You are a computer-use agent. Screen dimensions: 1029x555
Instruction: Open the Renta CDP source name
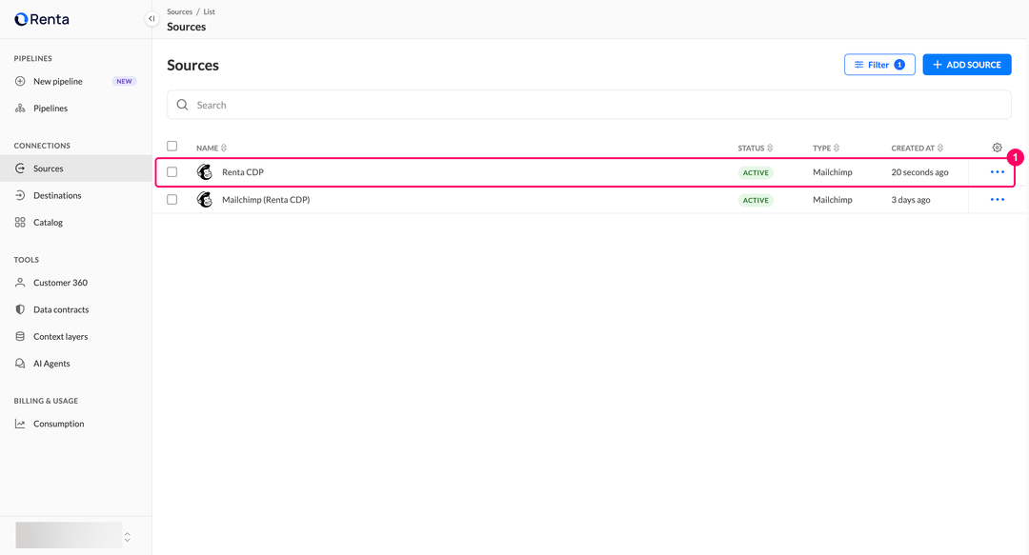(243, 172)
